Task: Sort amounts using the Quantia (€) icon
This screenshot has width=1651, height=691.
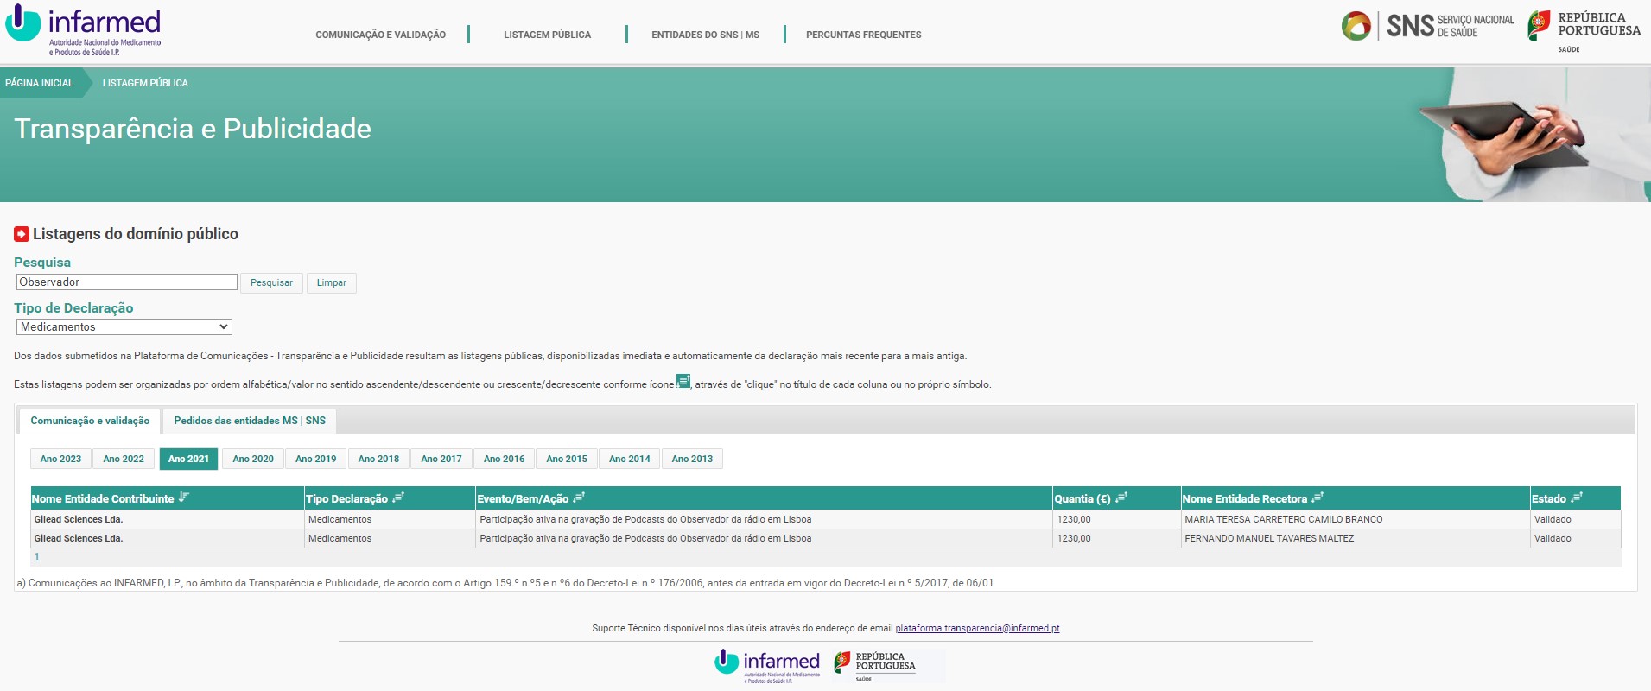Action: (x=1121, y=498)
